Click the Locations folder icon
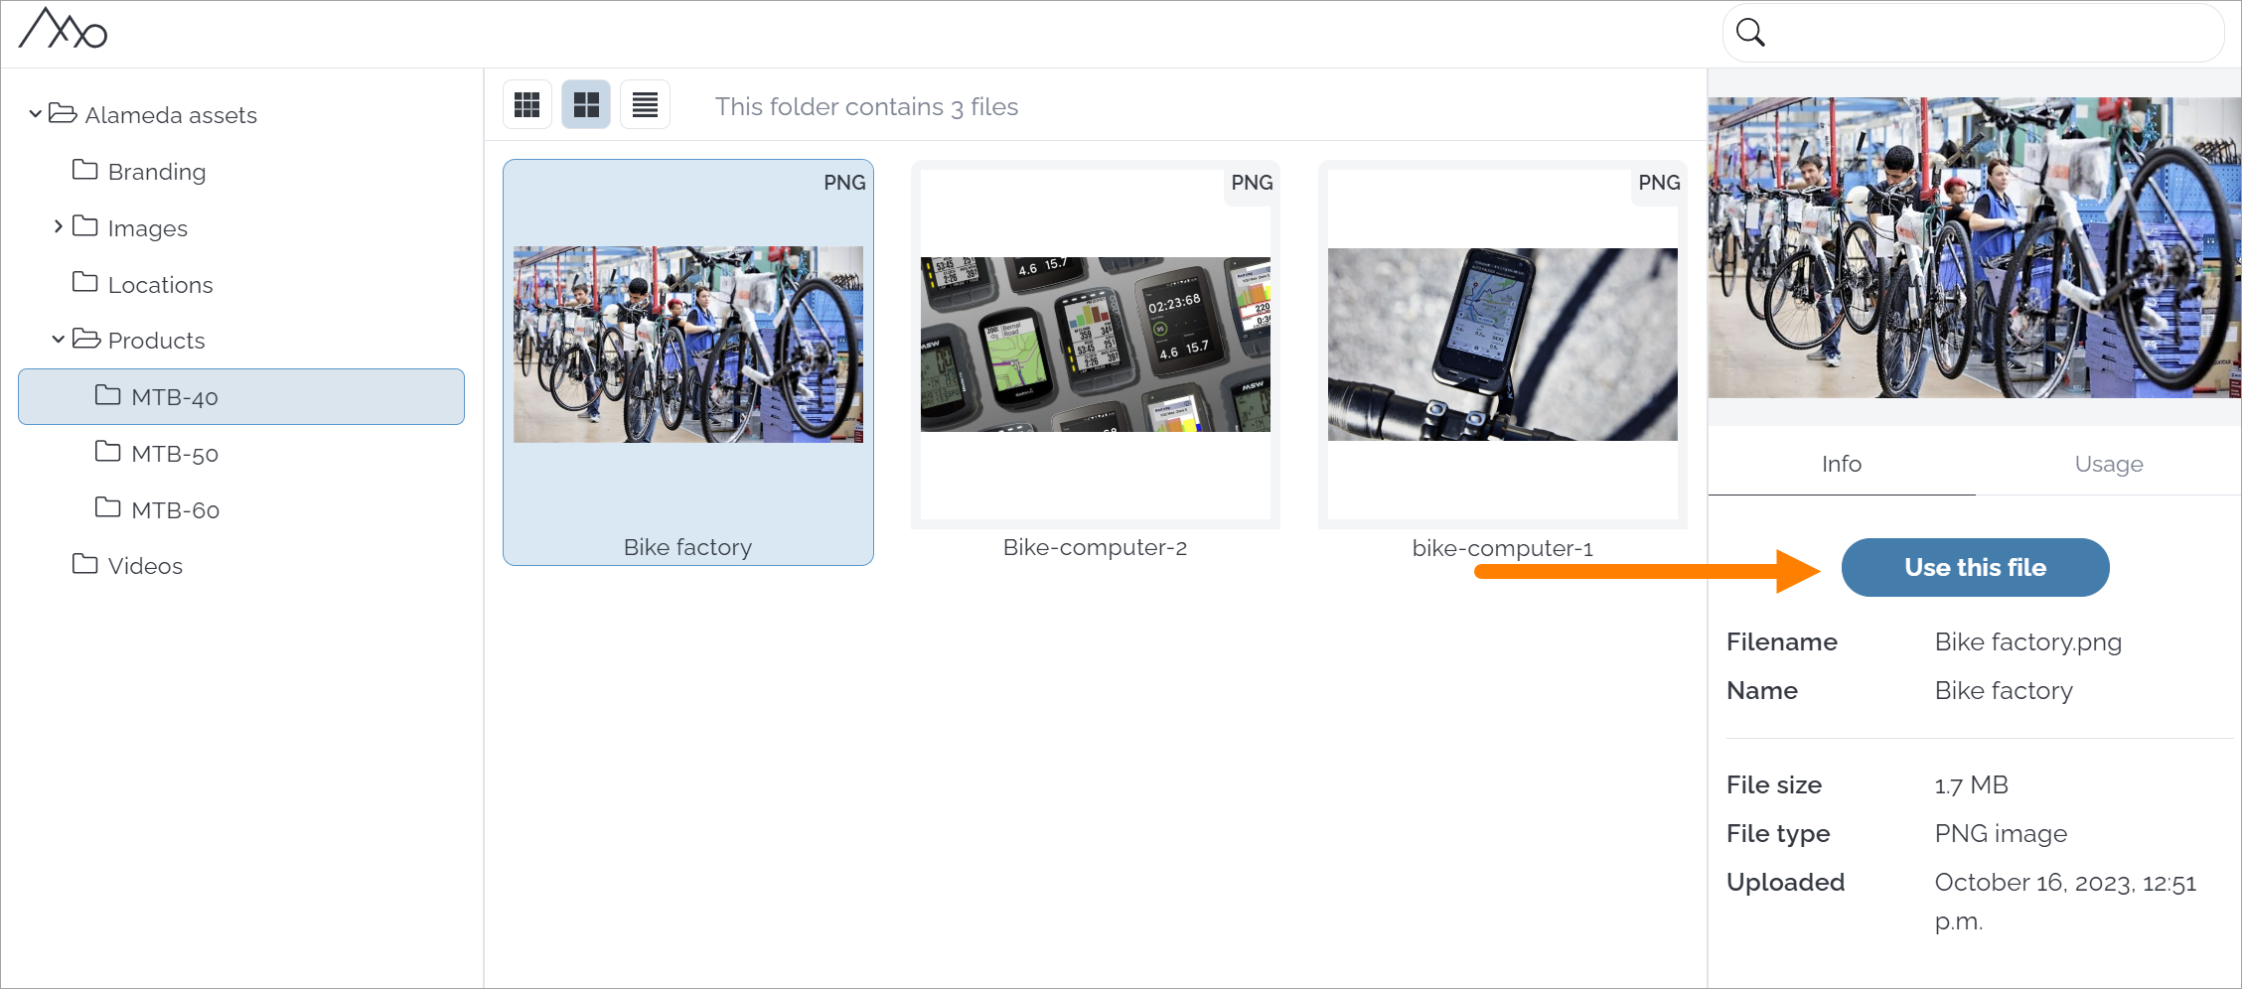This screenshot has width=2242, height=989. coord(85,283)
